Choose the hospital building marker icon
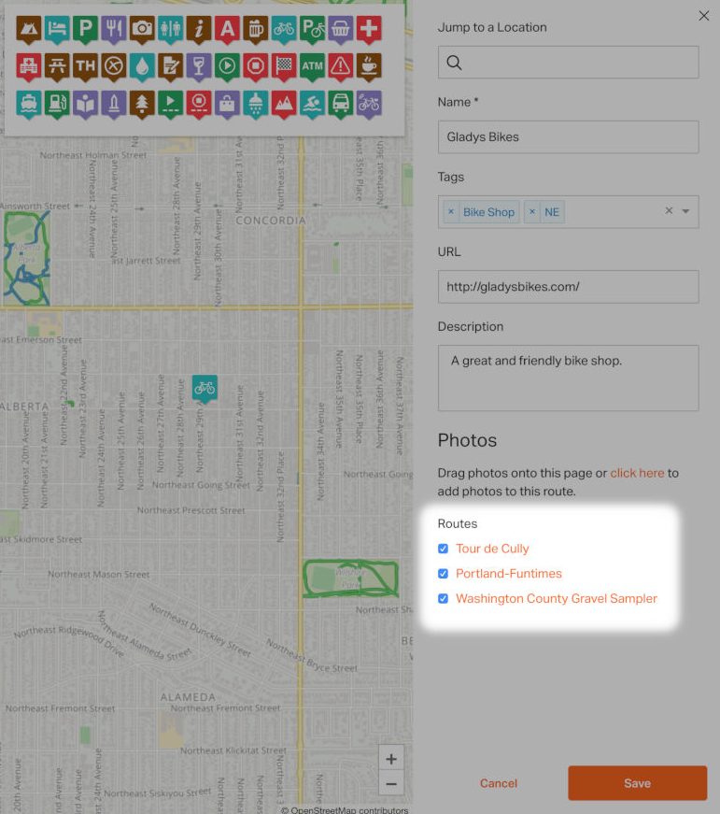Image resolution: width=720 pixels, height=814 pixels. click(29, 66)
